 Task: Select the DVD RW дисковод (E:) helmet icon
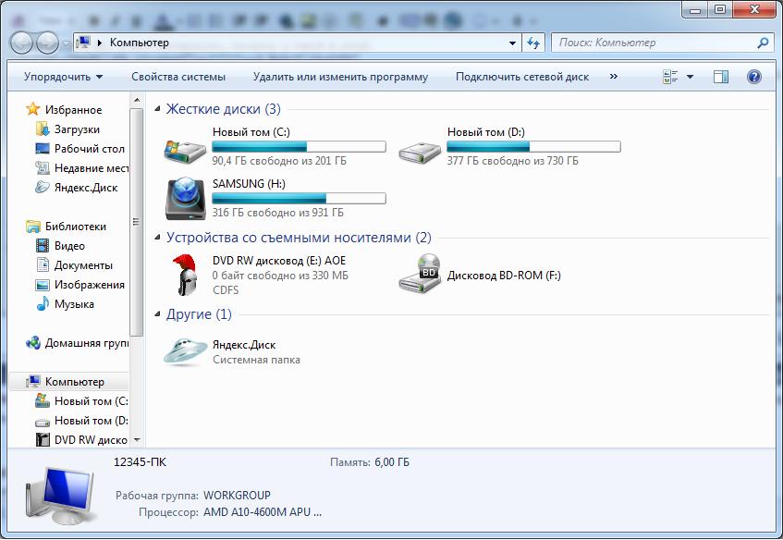point(185,275)
